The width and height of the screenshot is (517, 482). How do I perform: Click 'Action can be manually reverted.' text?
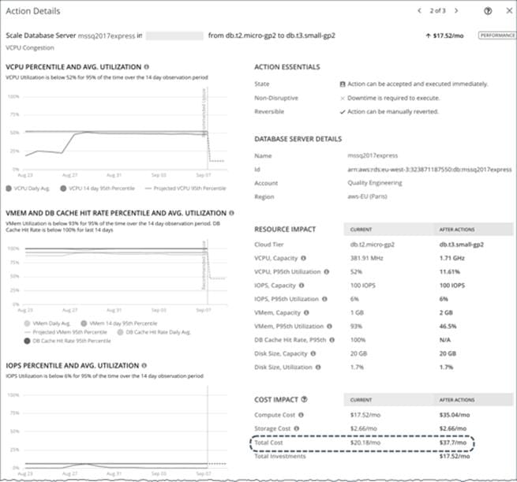pyautogui.click(x=393, y=112)
